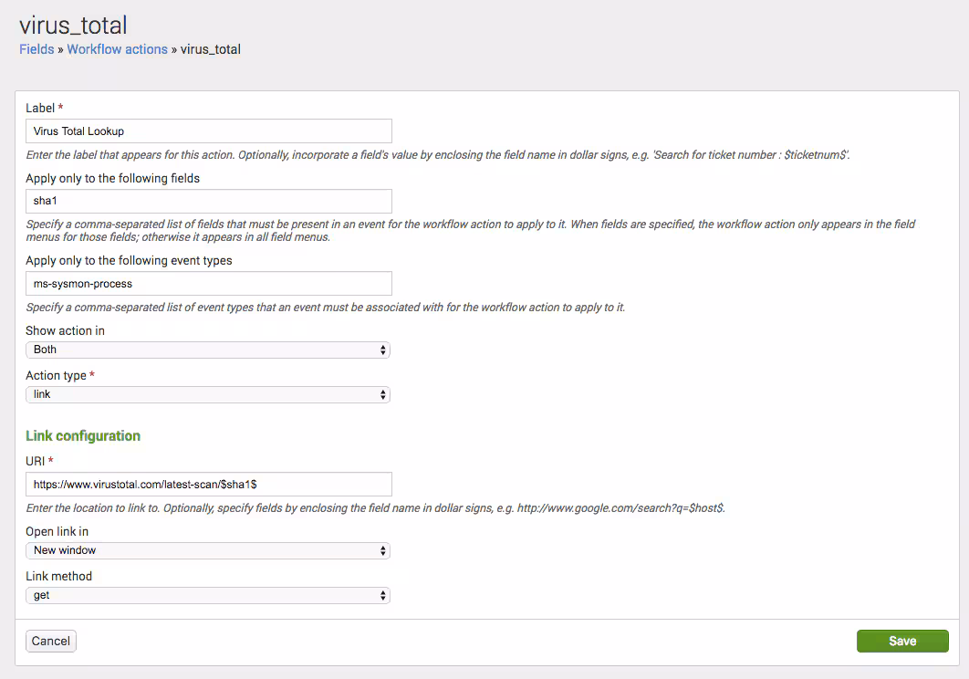The height and width of the screenshot is (679, 969).
Task: Navigate to Workflow actions via breadcrumb
Action: click(x=117, y=48)
